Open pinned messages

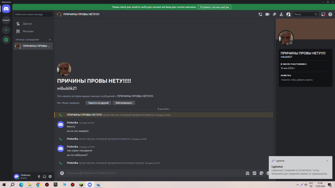click(274, 14)
